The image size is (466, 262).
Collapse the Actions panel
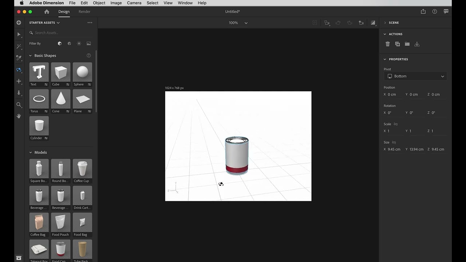pyautogui.click(x=385, y=34)
